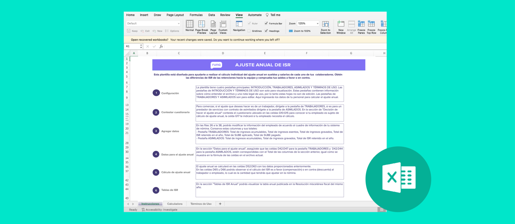Open Page Break Preview
Viewport: 515px width, 224px height.
click(x=201, y=27)
